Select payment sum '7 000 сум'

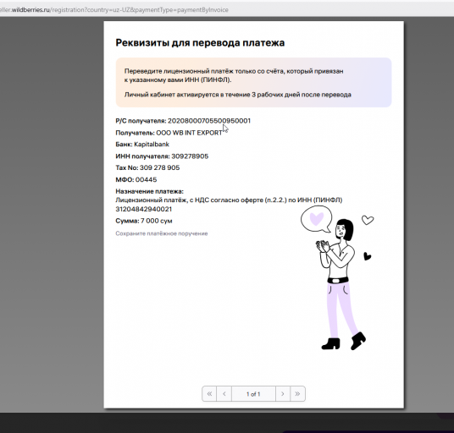click(x=157, y=221)
